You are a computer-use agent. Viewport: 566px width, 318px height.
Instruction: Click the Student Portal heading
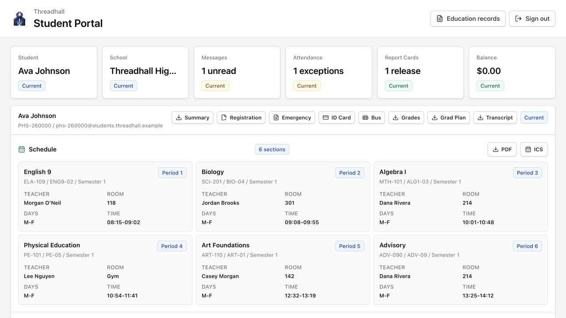coord(68,23)
